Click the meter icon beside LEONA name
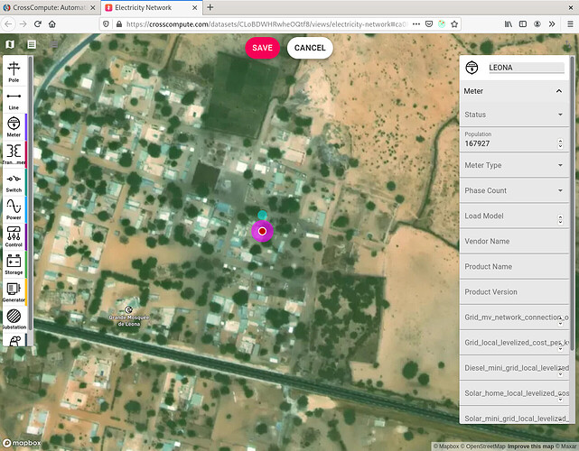The width and height of the screenshot is (579, 451). click(x=472, y=68)
